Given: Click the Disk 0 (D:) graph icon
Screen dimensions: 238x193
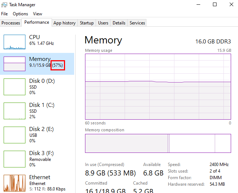Looking at the screenshot, I should click(x=15, y=86).
